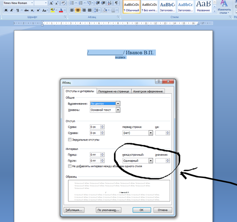Open the первая строка dropdown
This screenshot has width=237, height=222.
(x=150, y=133)
